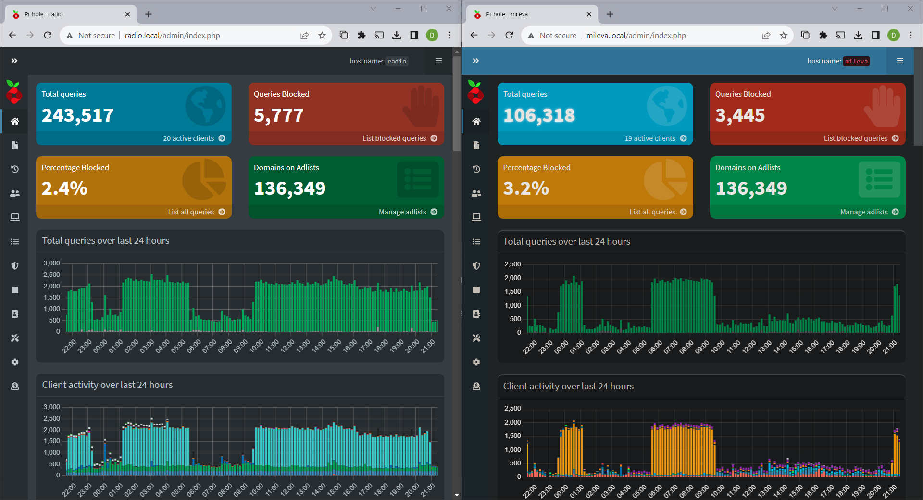Toggle side panel in radio browser window
Screen dimensions: 923x500
[x=414, y=35]
